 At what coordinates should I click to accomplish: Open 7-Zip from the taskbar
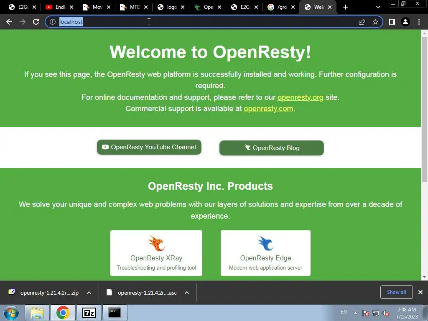89,313
